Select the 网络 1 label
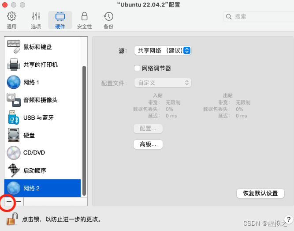 click(31, 82)
